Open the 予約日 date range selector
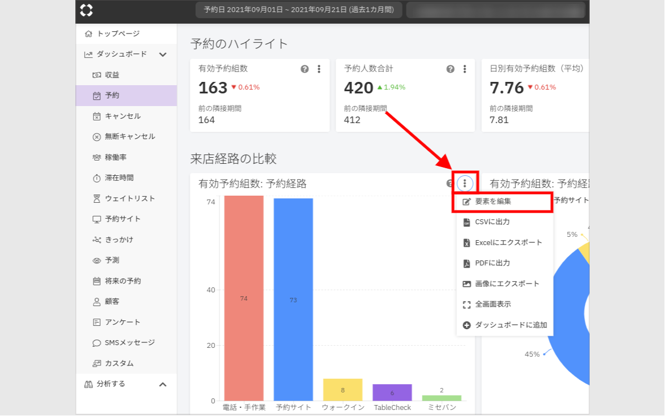 pos(299,10)
